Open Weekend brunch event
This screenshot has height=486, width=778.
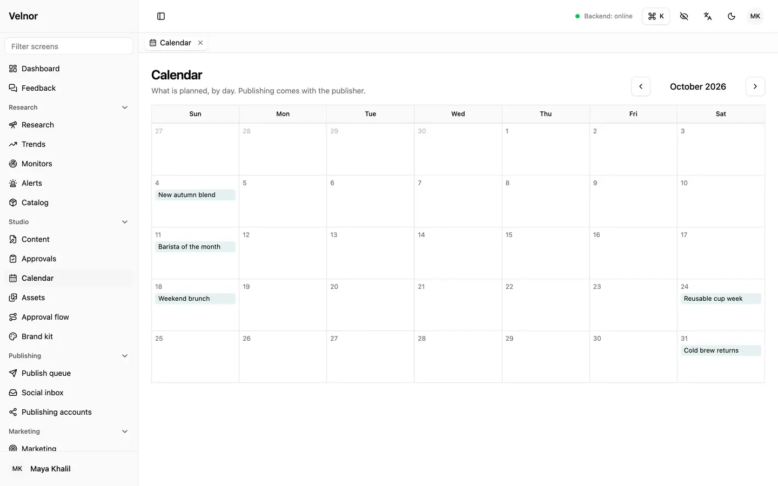pyautogui.click(x=195, y=299)
